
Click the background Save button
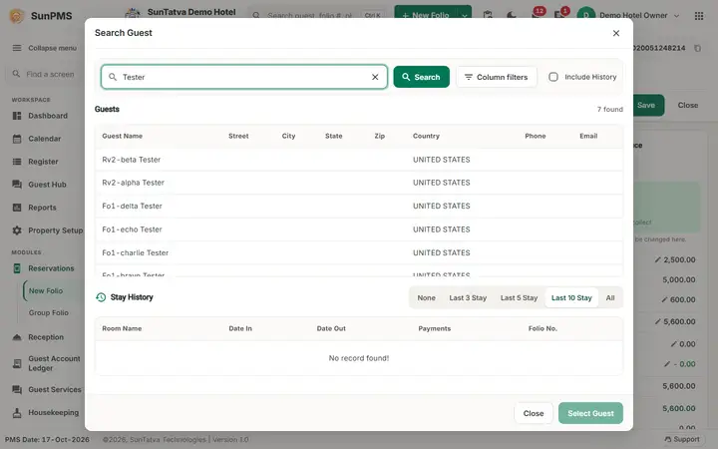pos(646,106)
